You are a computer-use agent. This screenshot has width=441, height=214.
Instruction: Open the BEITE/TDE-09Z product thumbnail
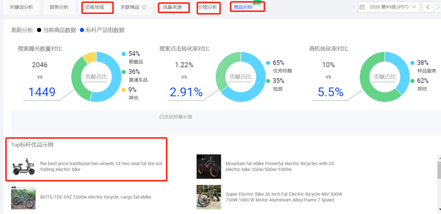tap(23, 197)
